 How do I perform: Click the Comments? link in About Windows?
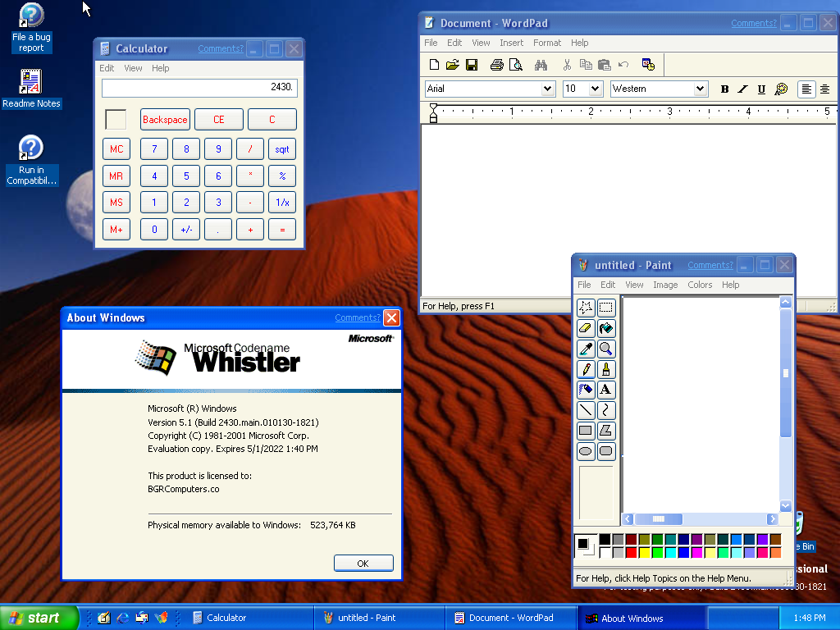pyautogui.click(x=358, y=317)
